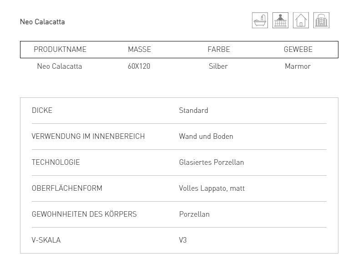This screenshot has height=264, width=353.
Task: Click the commercial building icon
Action: 321,20
